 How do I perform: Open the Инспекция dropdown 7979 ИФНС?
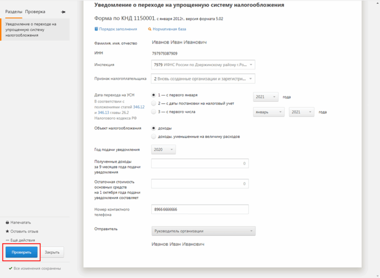click(x=203, y=65)
